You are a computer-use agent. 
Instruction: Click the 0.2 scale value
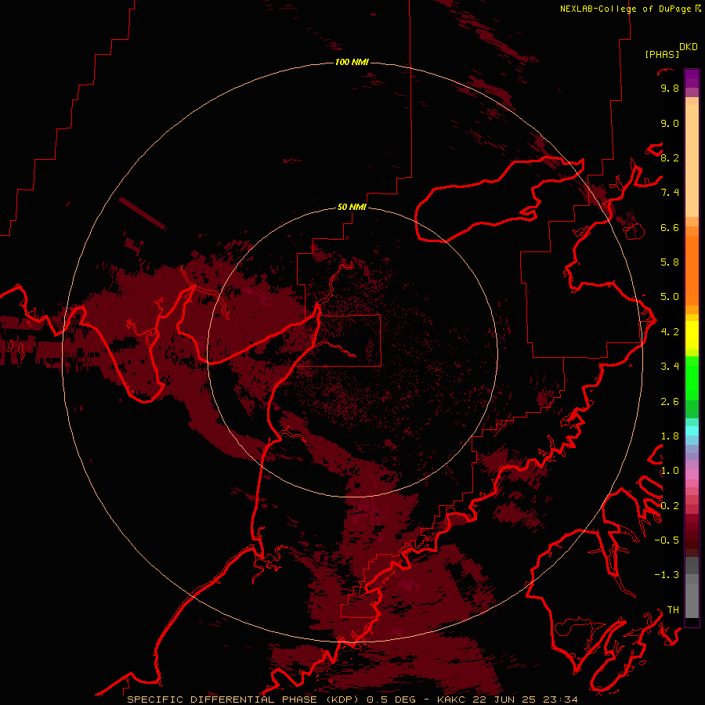click(x=670, y=506)
